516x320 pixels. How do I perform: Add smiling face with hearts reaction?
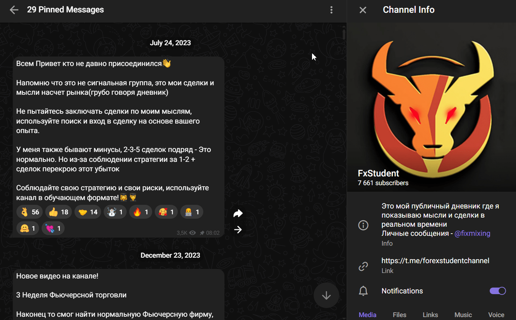click(166, 212)
